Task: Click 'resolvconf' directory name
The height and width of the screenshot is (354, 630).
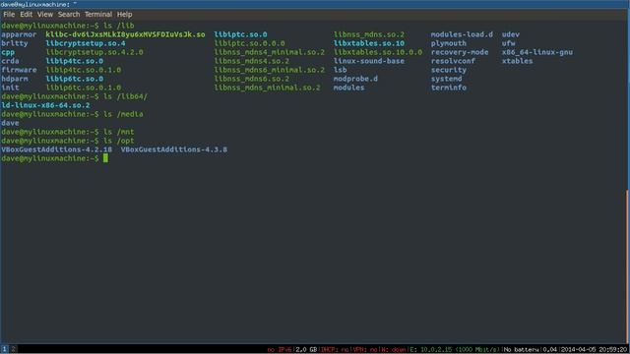Action: click(x=453, y=61)
